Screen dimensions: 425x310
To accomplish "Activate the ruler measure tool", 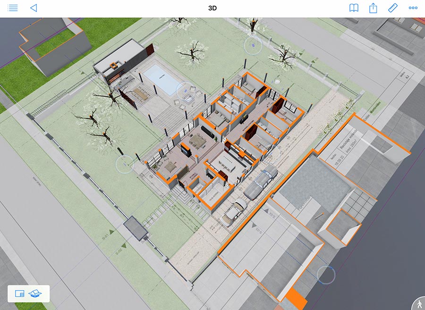I will coord(393,8).
